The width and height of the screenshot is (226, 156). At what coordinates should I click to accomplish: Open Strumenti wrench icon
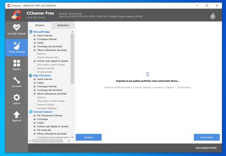click(x=17, y=80)
